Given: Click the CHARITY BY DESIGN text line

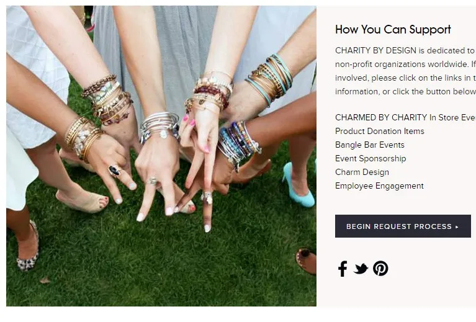Looking at the screenshot, I should click(x=405, y=50).
